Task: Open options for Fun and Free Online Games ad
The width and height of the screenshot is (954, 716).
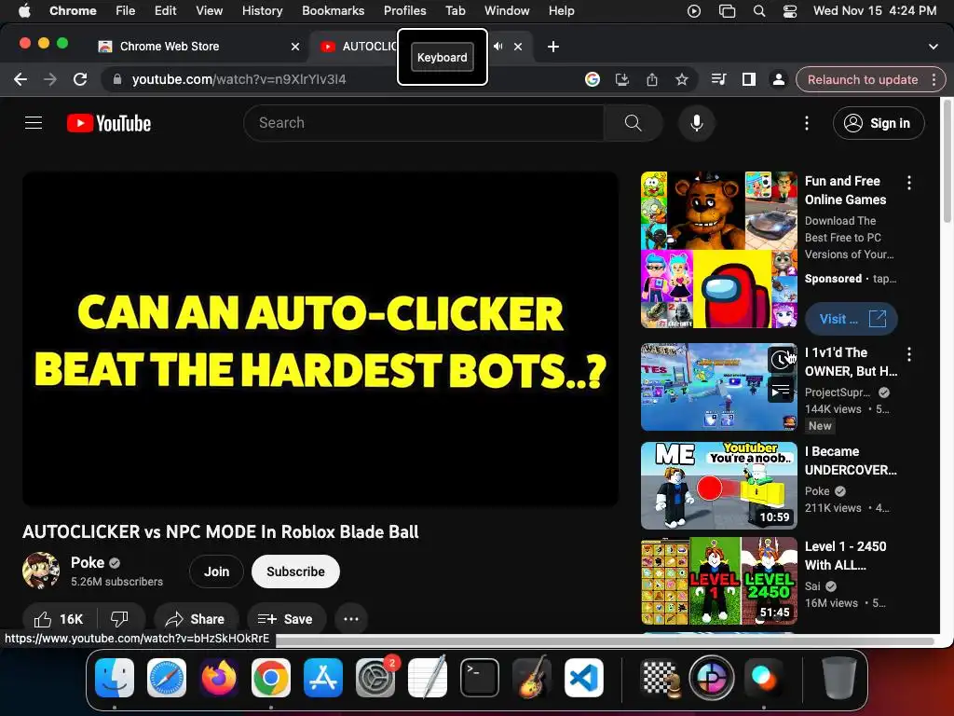Action: (909, 183)
